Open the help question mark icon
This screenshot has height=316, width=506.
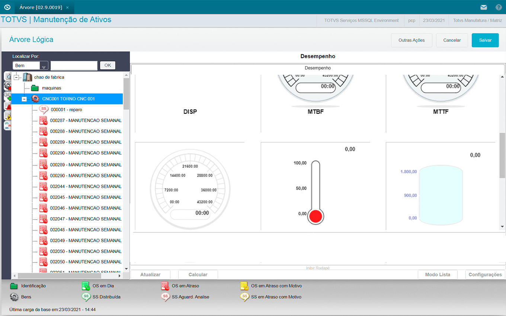[x=499, y=7]
